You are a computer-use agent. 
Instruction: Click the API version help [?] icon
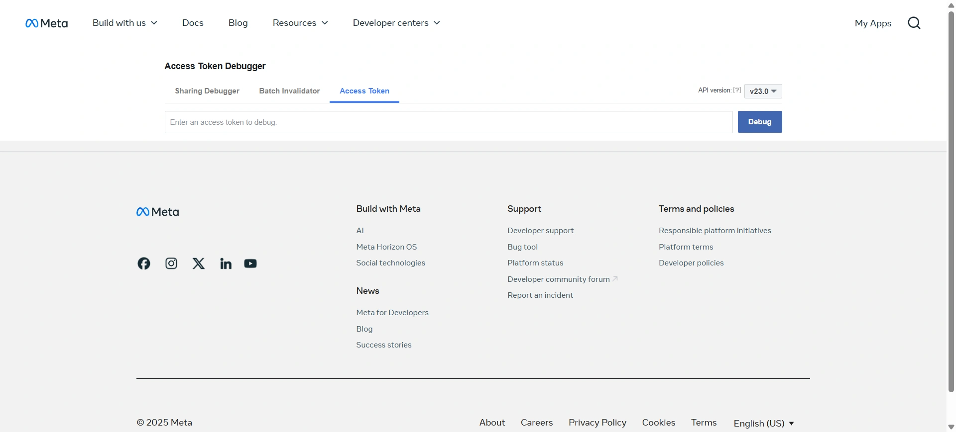(737, 90)
